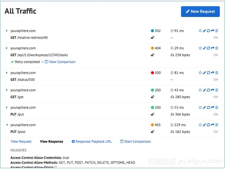Star the GET /get request
The height and width of the screenshot is (169, 226).
200,90
